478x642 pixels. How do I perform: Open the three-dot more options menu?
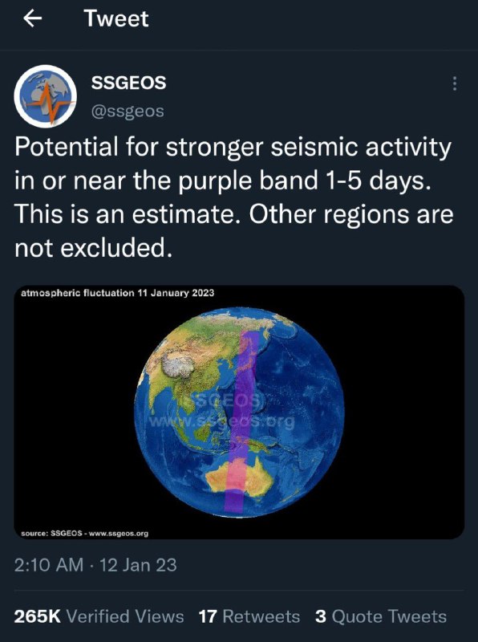point(454,83)
